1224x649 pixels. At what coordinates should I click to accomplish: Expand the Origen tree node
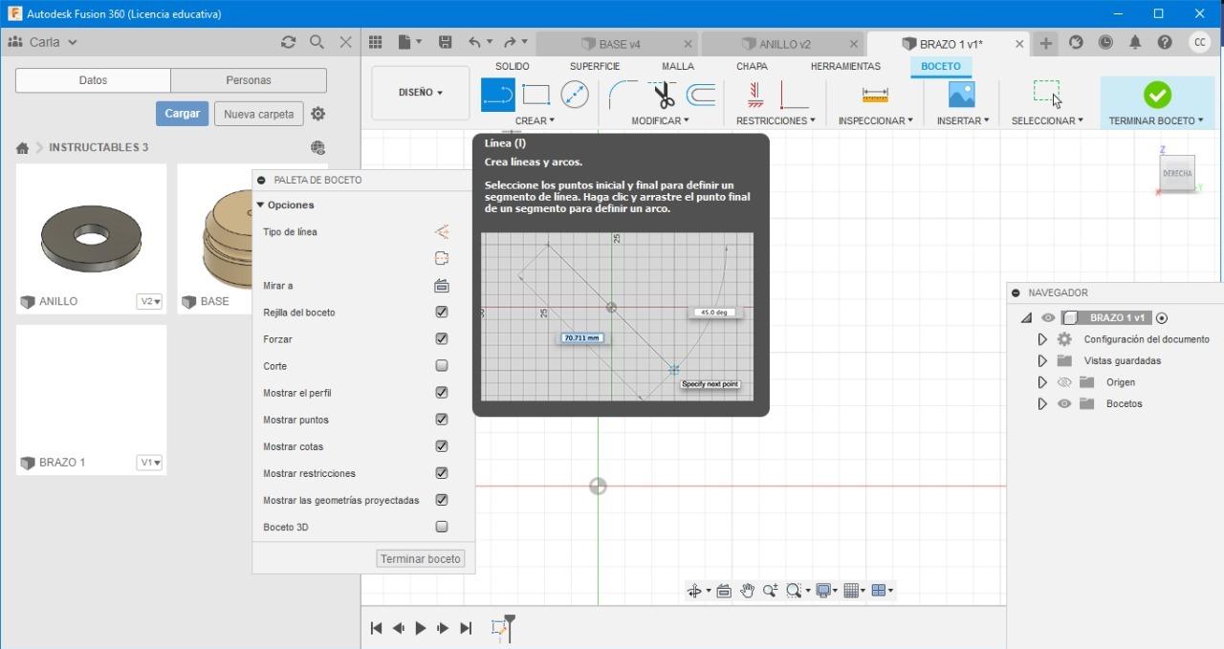pyautogui.click(x=1042, y=382)
